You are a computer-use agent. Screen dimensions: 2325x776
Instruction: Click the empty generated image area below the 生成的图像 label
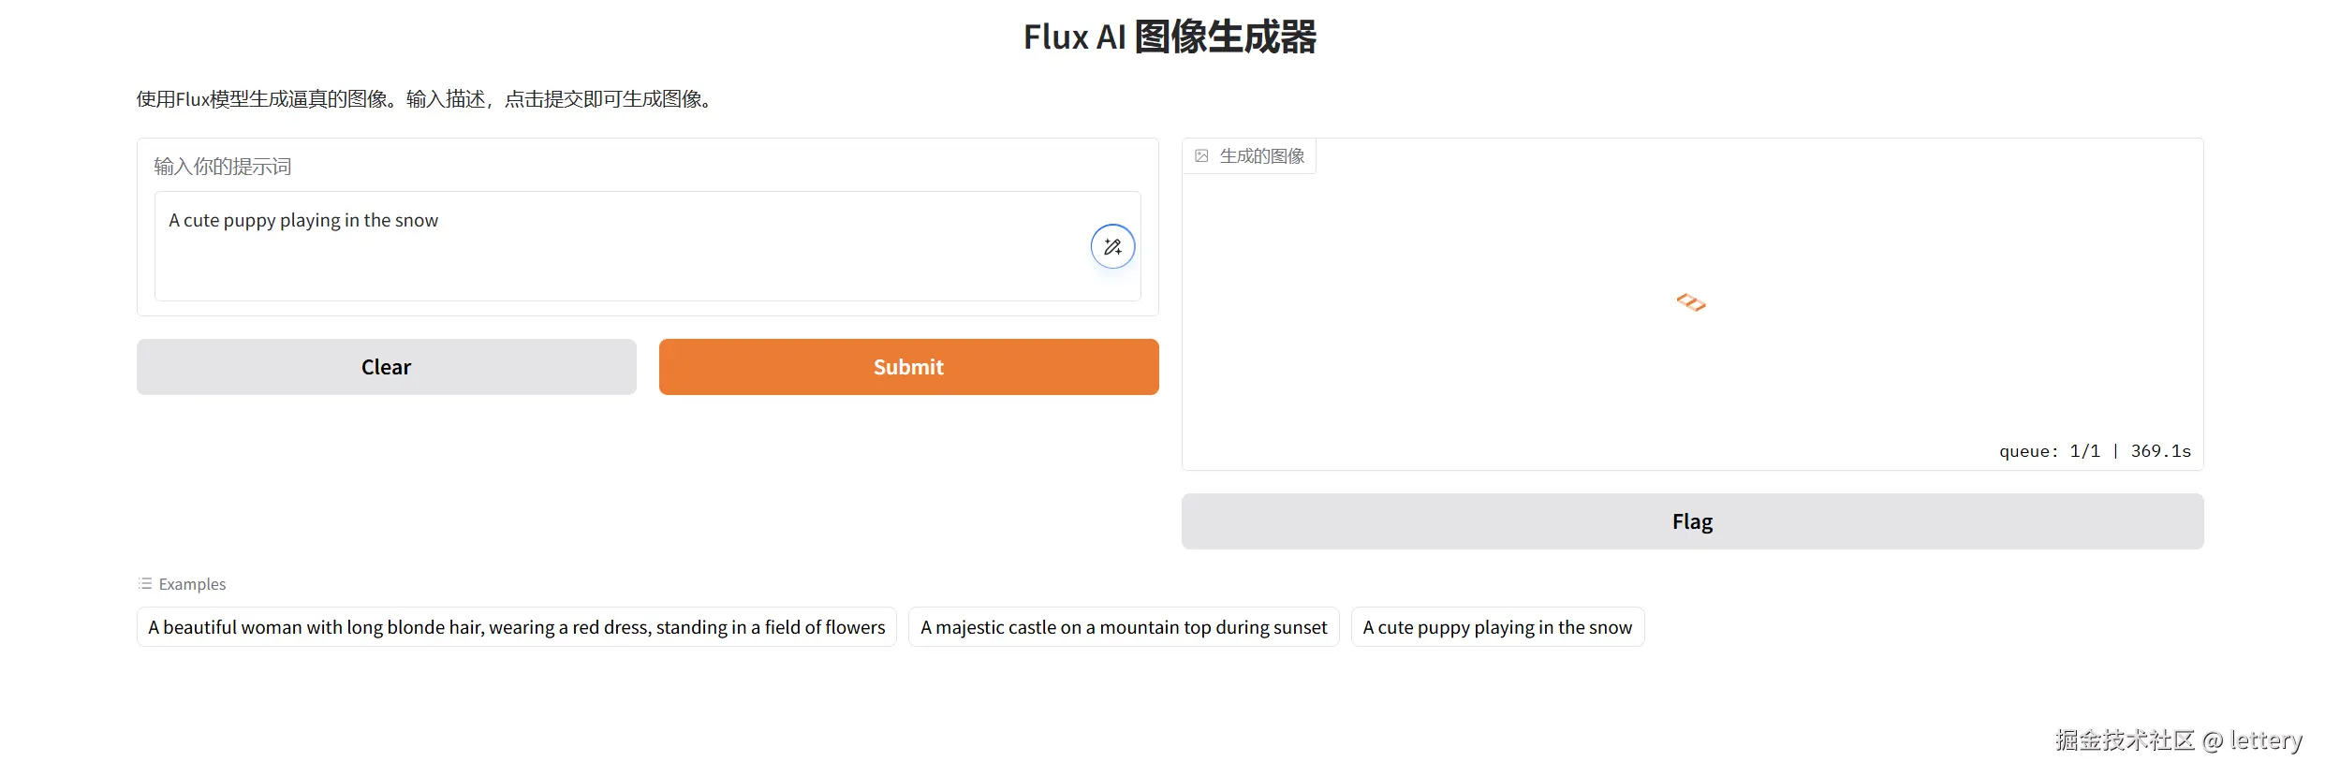1498,374
